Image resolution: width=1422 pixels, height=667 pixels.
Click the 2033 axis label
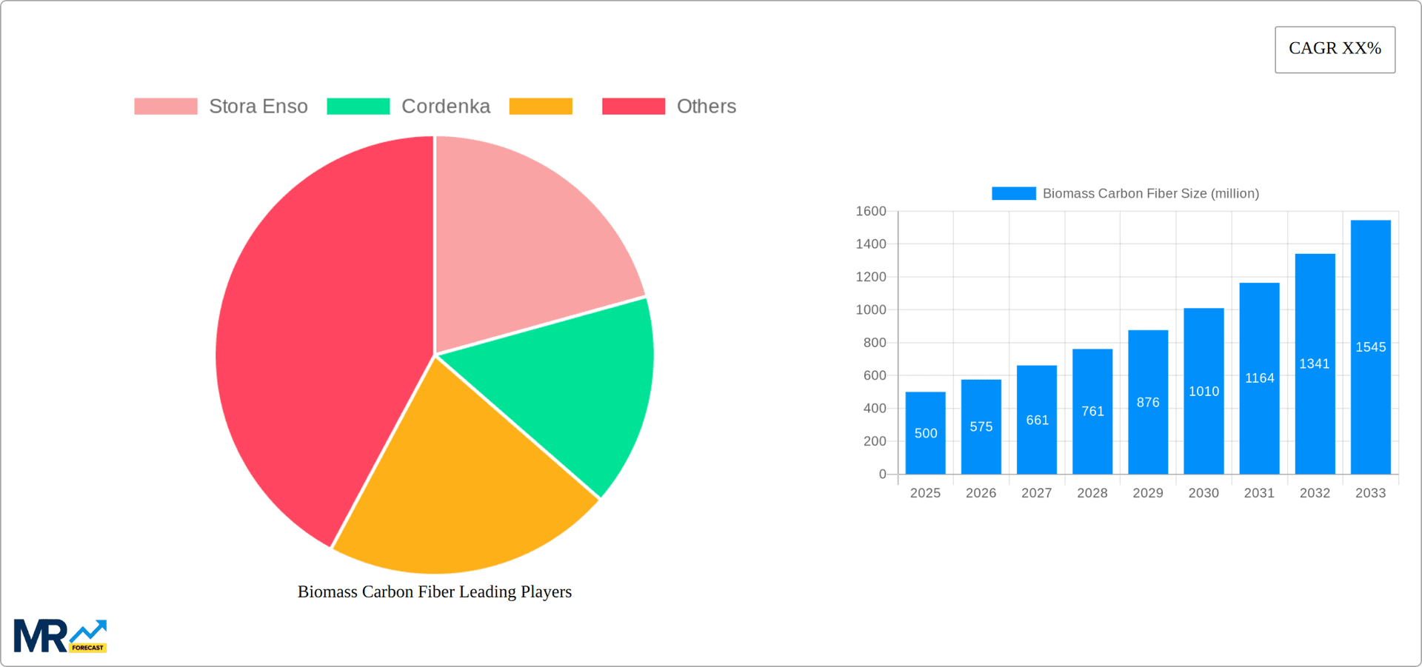[x=1370, y=492]
